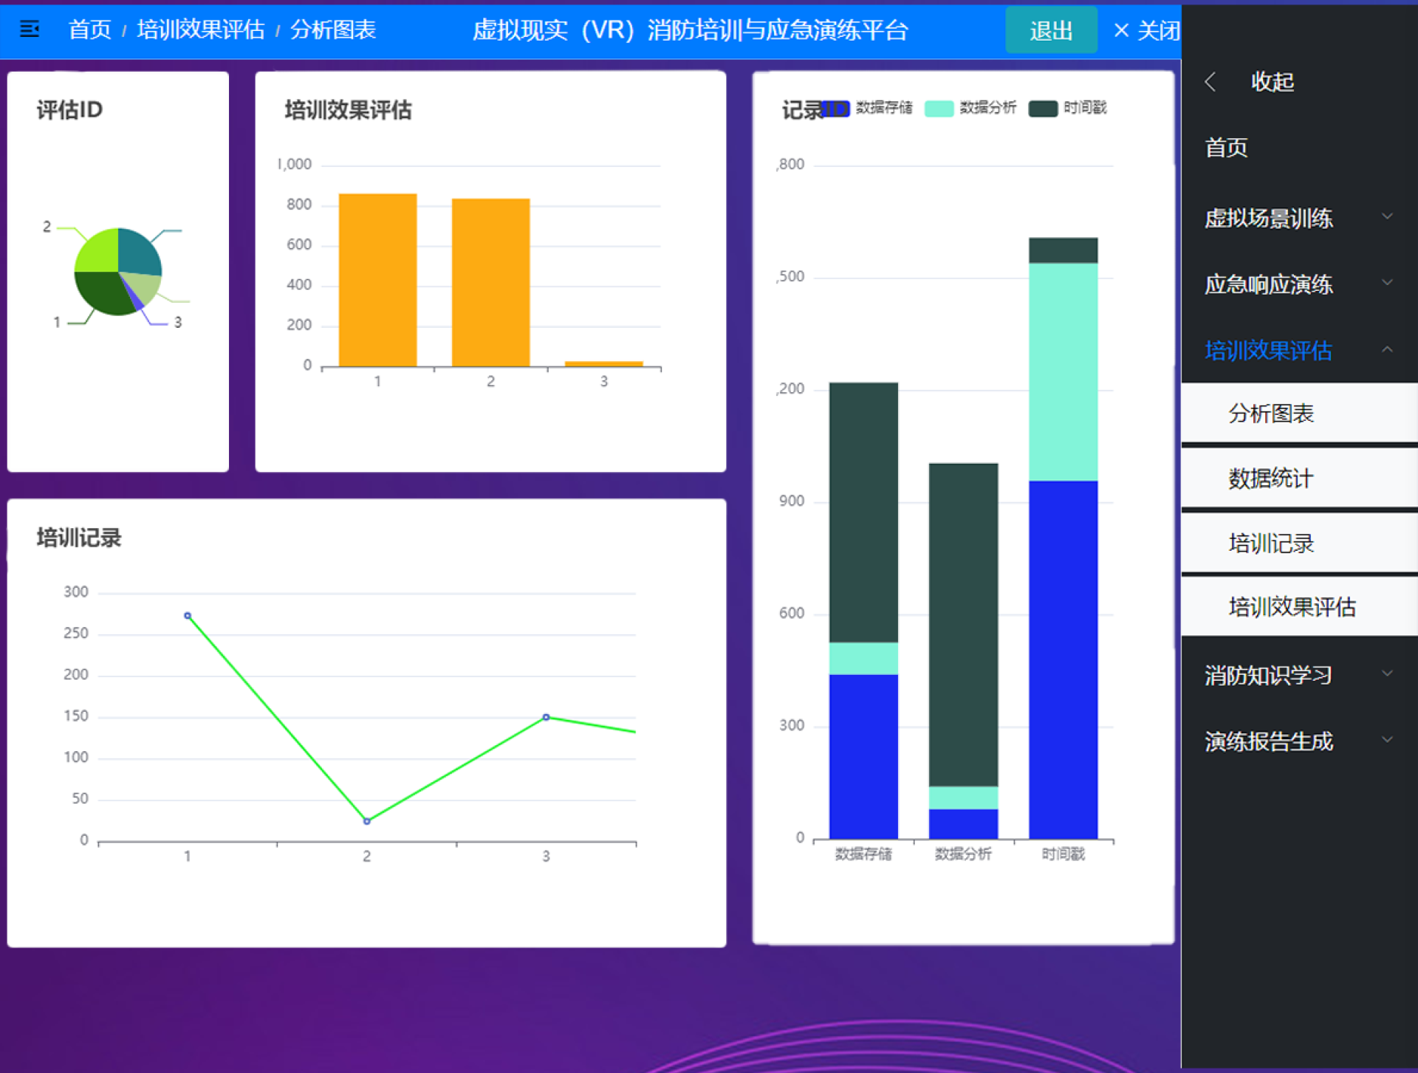The image size is (1418, 1073).
Task: Click the first orange bar in 培训效果评估 chart
Action: 377,281
